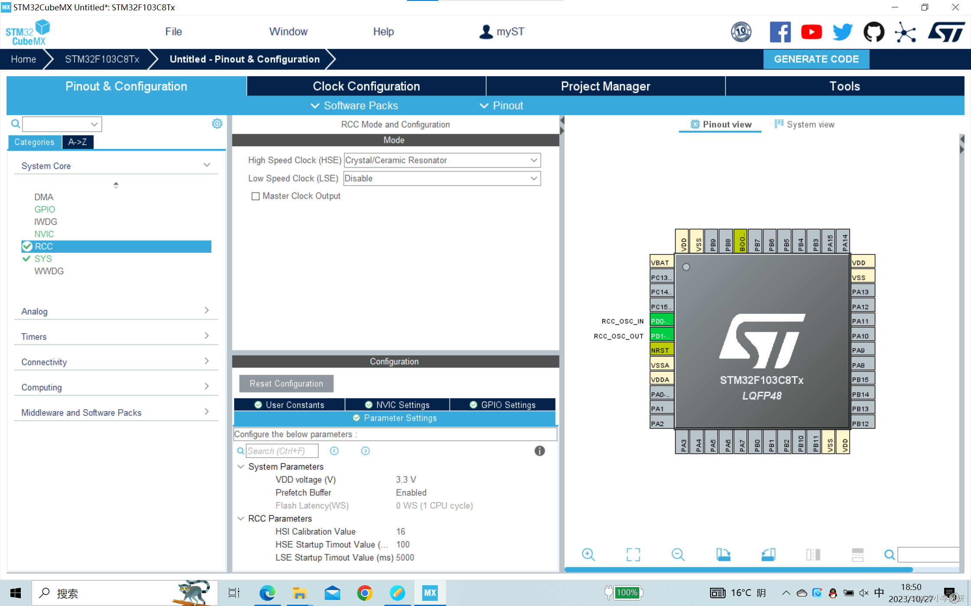This screenshot has width=971, height=606.
Task: Rotate pinout counter-clockwise icon
Action: [768, 554]
